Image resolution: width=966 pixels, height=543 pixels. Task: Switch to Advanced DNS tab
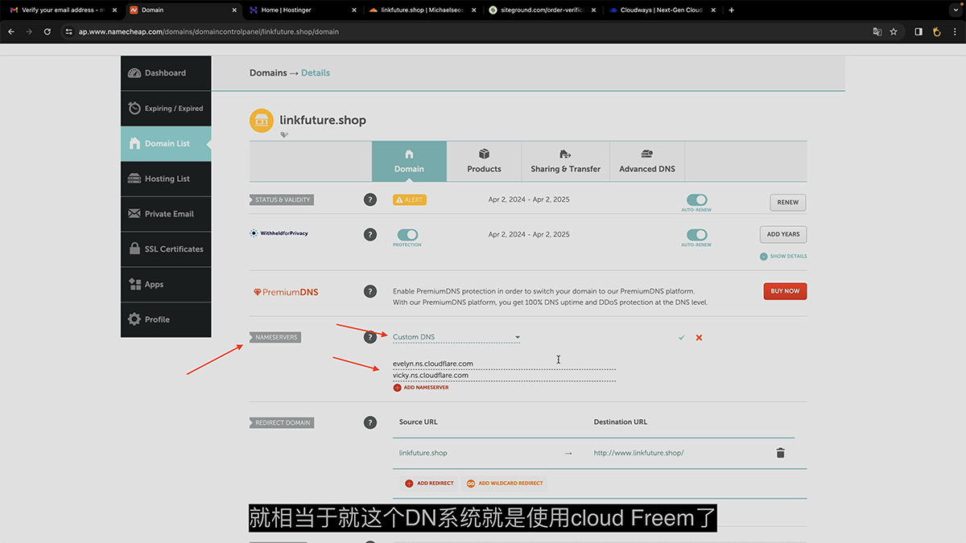(647, 161)
